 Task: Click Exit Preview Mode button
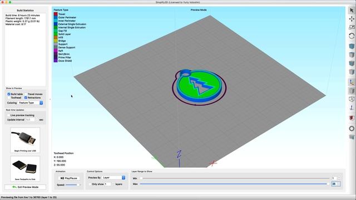tap(25, 187)
